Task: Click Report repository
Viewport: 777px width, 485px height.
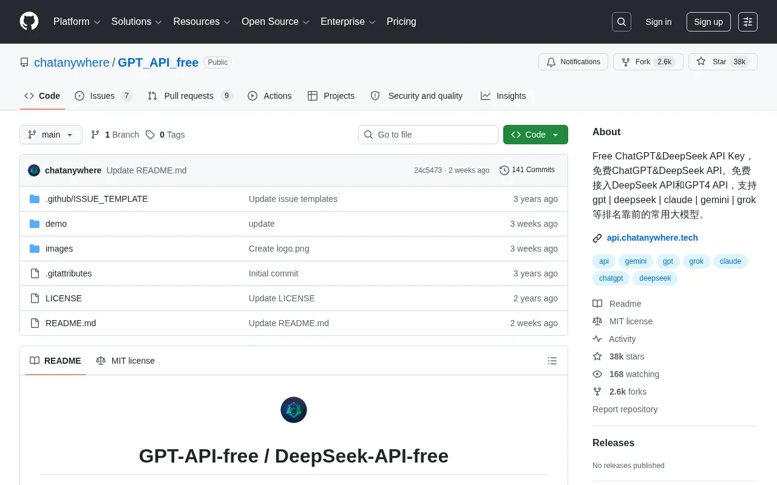Action: pyautogui.click(x=625, y=409)
